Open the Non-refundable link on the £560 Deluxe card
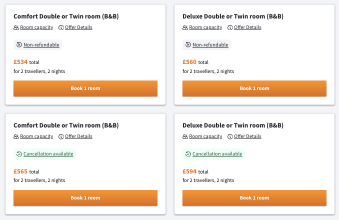 [x=210, y=45]
